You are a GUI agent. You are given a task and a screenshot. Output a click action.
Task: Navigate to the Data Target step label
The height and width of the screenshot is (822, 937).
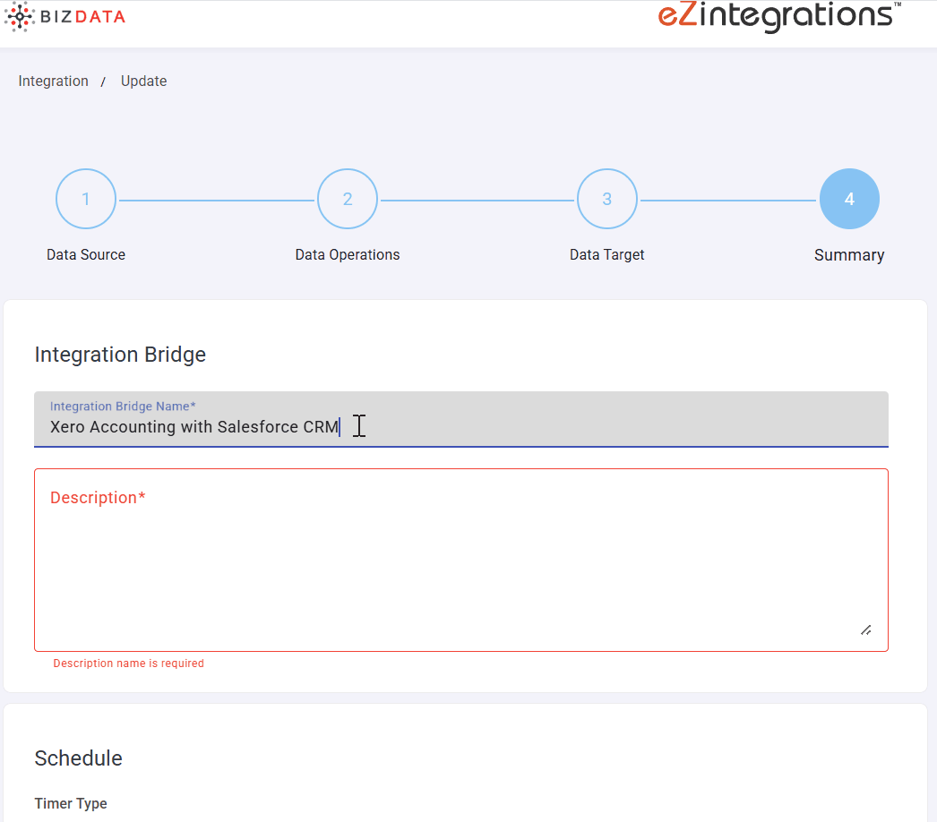click(606, 254)
